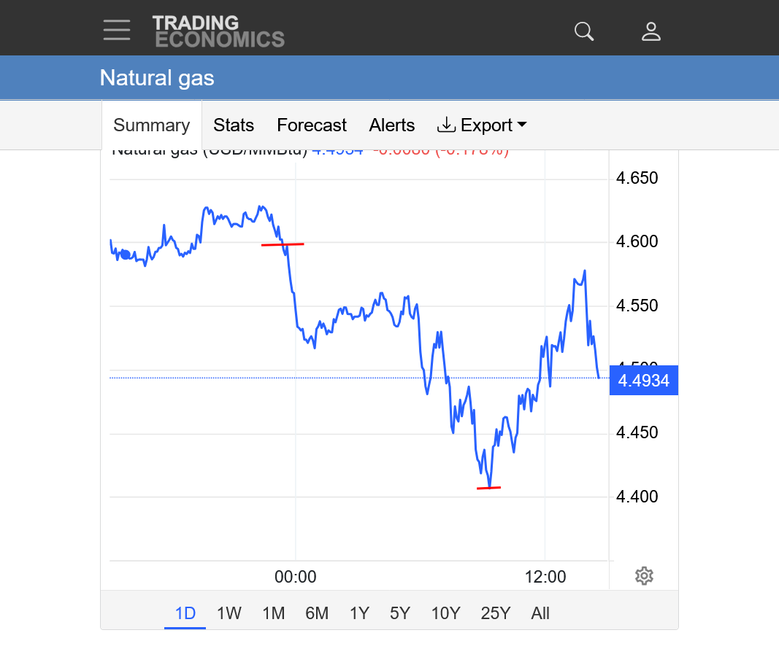This screenshot has height=649, width=779.
Task: Show the 5Y chart range
Action: 400,613
